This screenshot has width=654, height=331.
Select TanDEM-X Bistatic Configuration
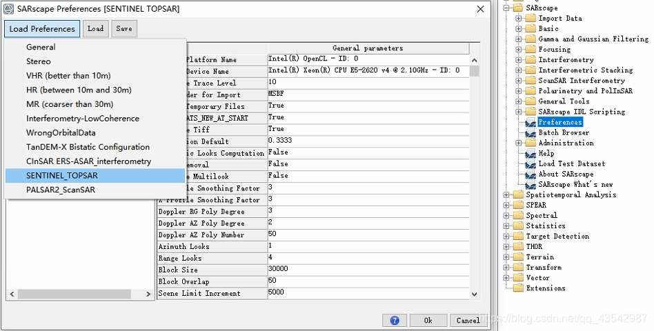coord(95,147)
